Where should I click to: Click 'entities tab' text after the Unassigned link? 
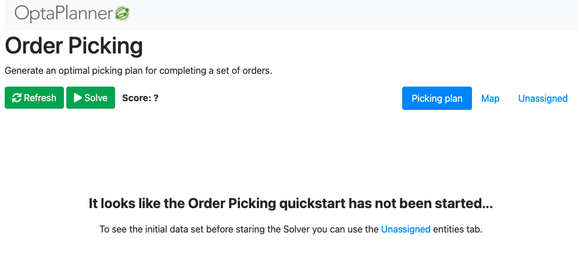[457, 229]
